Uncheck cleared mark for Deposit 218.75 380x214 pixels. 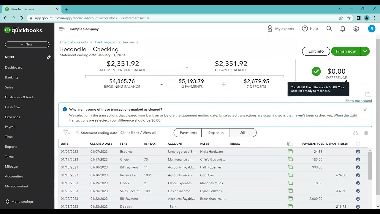coord(358,207)
